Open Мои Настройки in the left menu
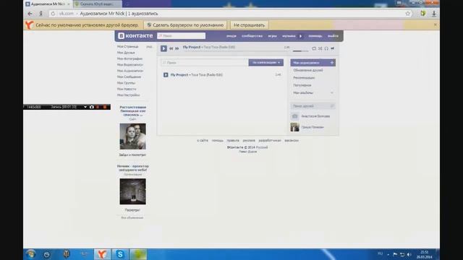The width and height of the screenshot is (463, 260). pos(128,95)
